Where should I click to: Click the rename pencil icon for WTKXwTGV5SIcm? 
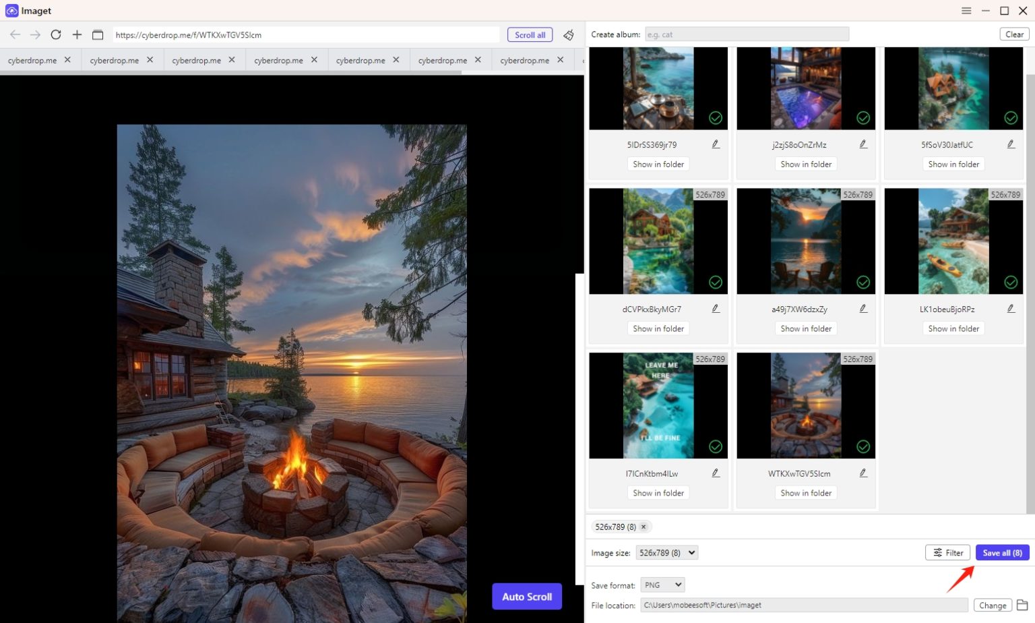point(863,473)
